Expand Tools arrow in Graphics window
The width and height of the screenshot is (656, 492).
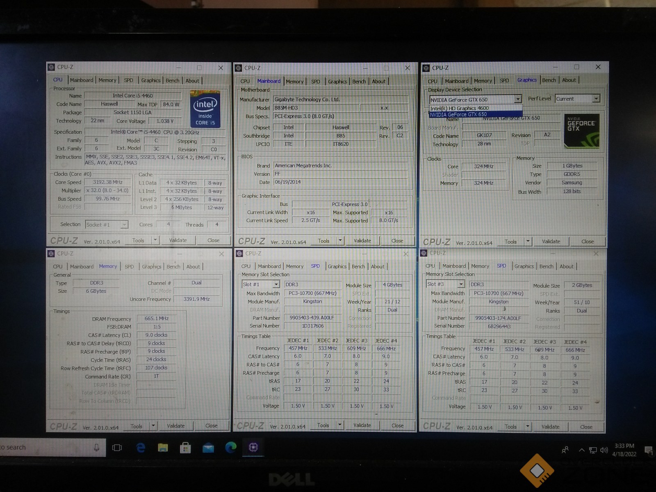(x=528, y=241)
